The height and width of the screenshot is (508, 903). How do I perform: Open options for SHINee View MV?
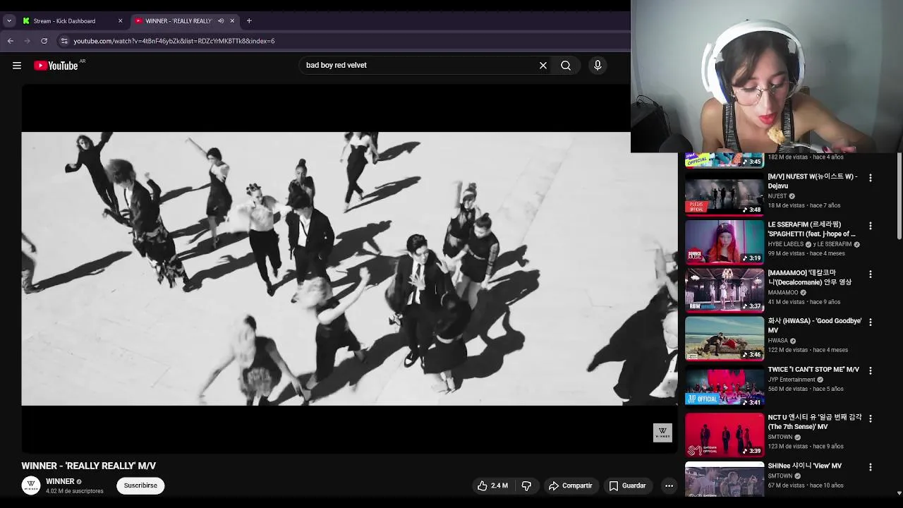click(x=871, y=467)
